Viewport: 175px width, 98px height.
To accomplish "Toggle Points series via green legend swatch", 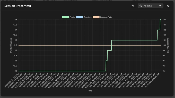I will [x=65, y=17].
